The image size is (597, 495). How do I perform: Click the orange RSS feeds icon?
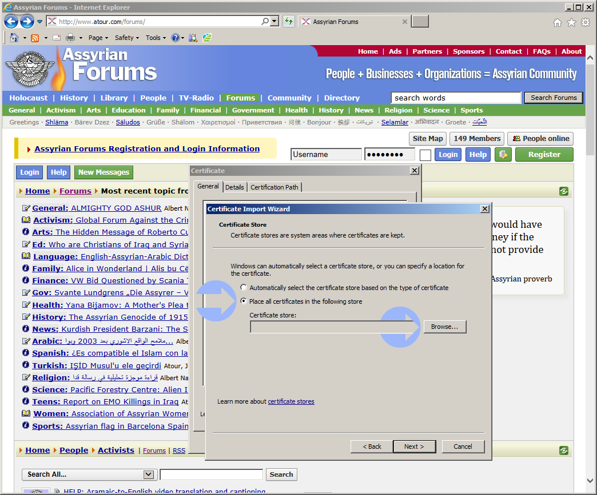click(35, 38)
